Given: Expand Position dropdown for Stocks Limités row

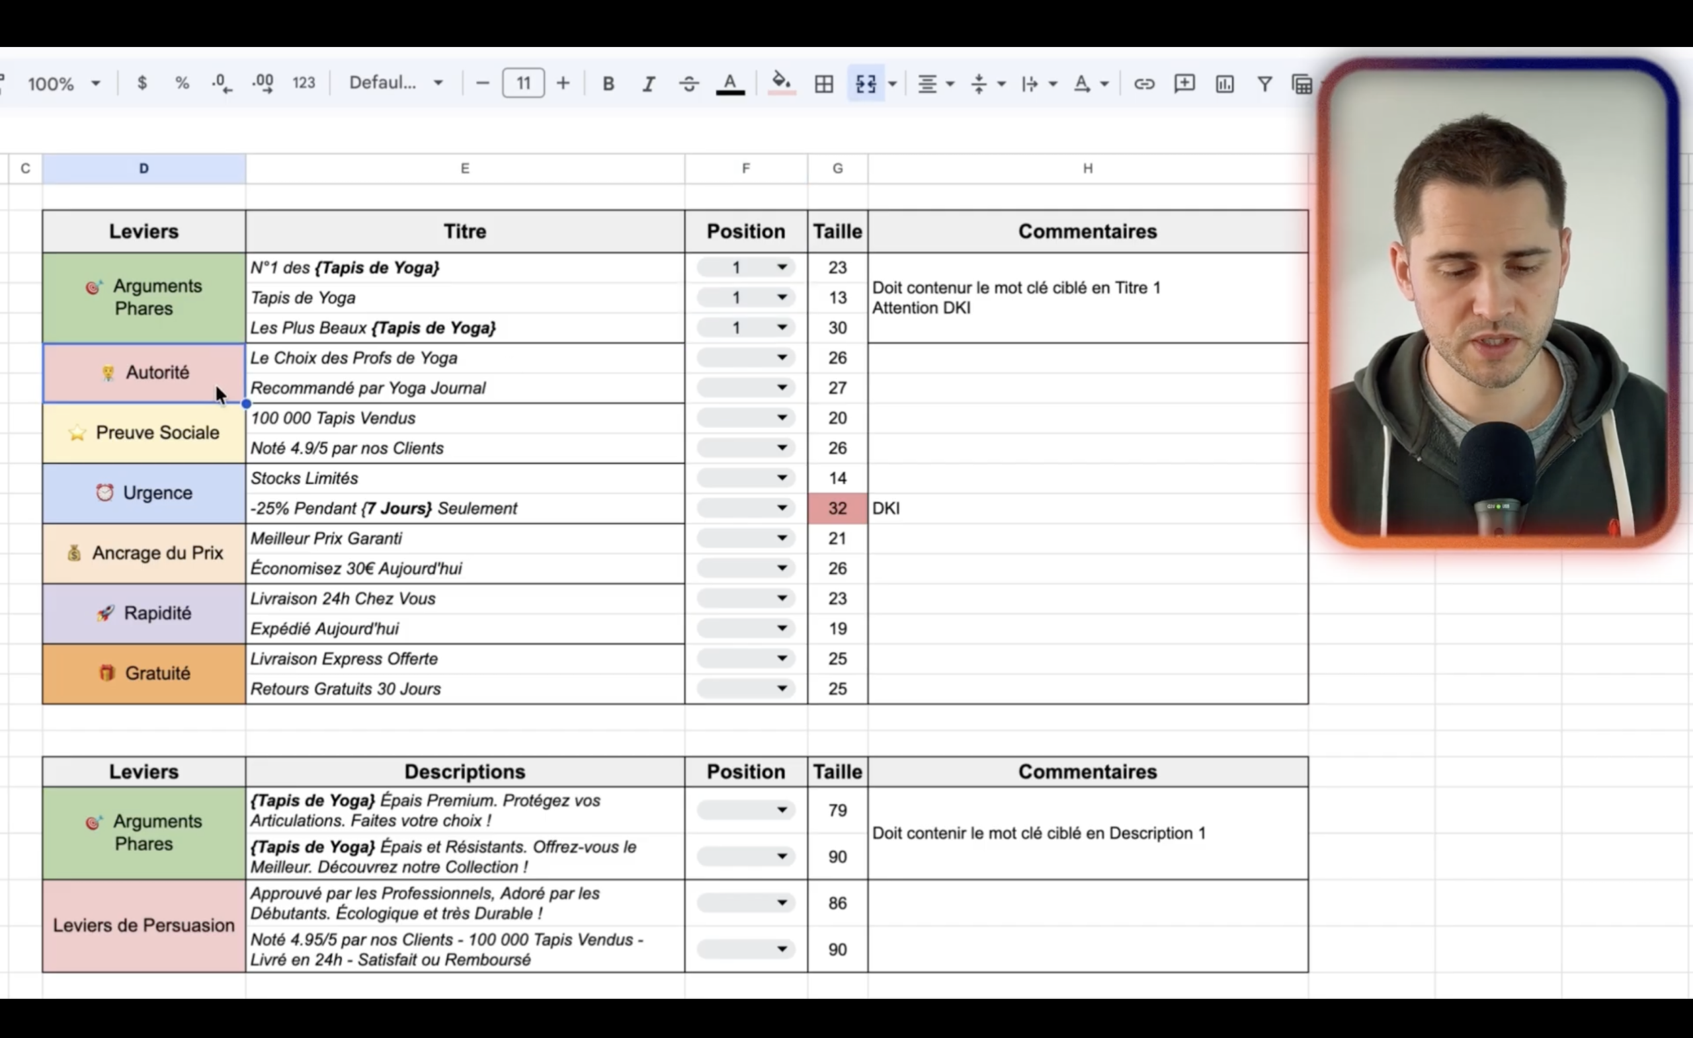Looking at the screenshot, I should pyautogui.click(x=745, y=478).
